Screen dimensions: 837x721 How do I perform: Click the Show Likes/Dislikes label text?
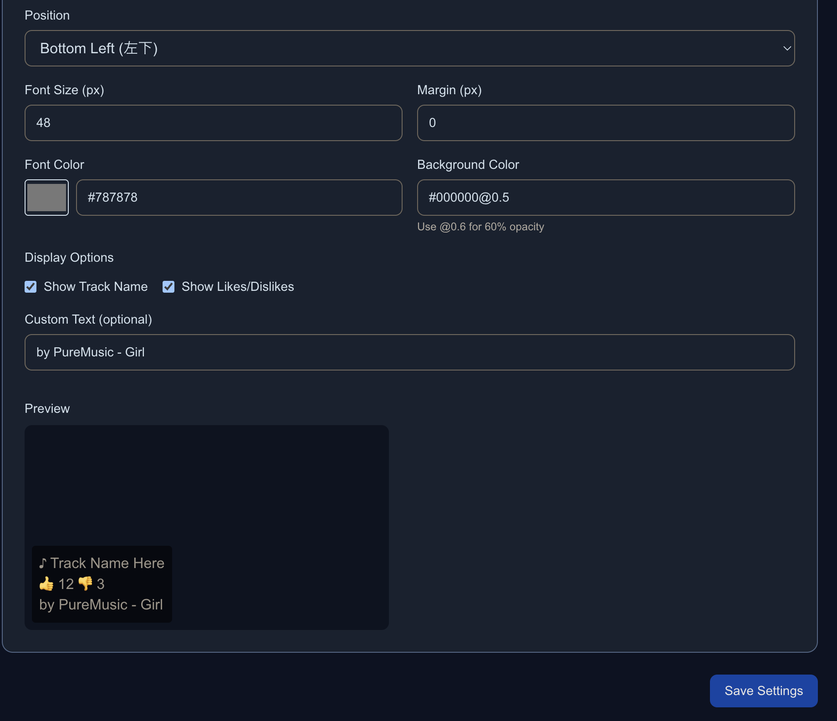point(238,287)
